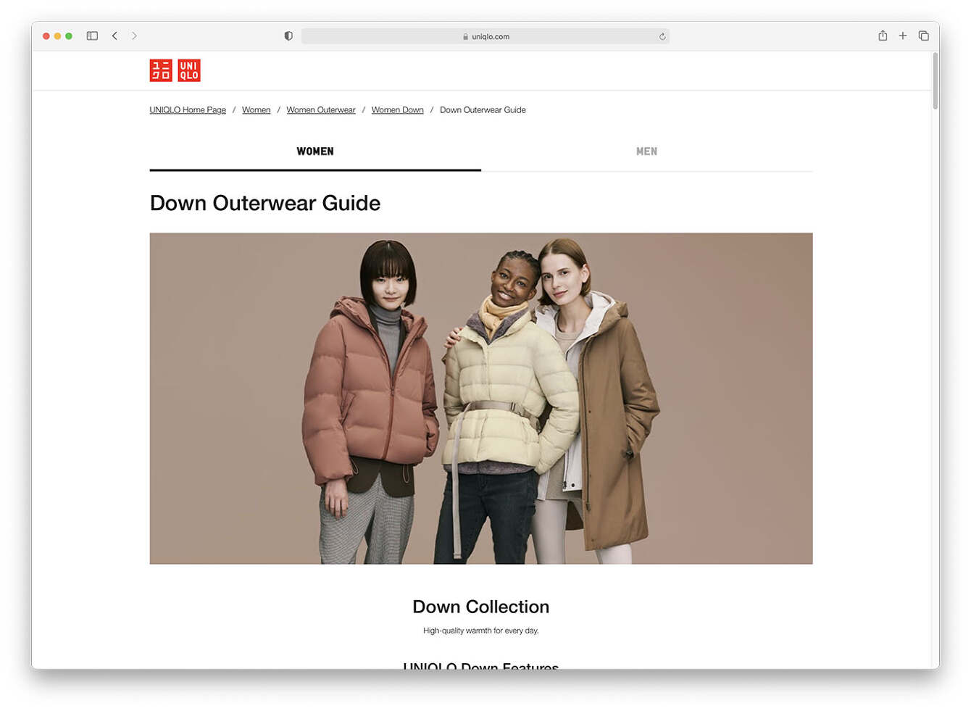The width and height of the screenshot is (971, 711).
Task: Click the reload icon in address bar
Action: pos(662,36)
